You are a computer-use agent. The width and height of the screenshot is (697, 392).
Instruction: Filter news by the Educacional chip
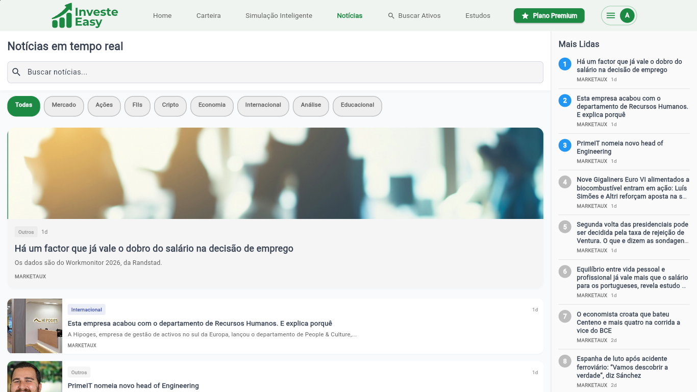(x=357, y=105)
